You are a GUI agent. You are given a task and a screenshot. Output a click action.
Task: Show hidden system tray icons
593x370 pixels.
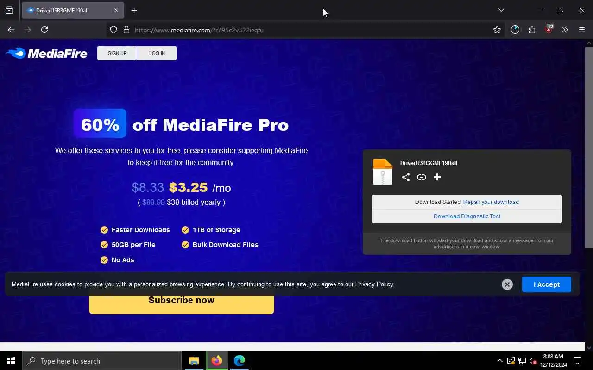click(x=499, y=361)
